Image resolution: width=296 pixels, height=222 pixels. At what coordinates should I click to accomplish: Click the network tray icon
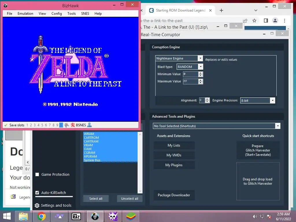tap(262, 217)
